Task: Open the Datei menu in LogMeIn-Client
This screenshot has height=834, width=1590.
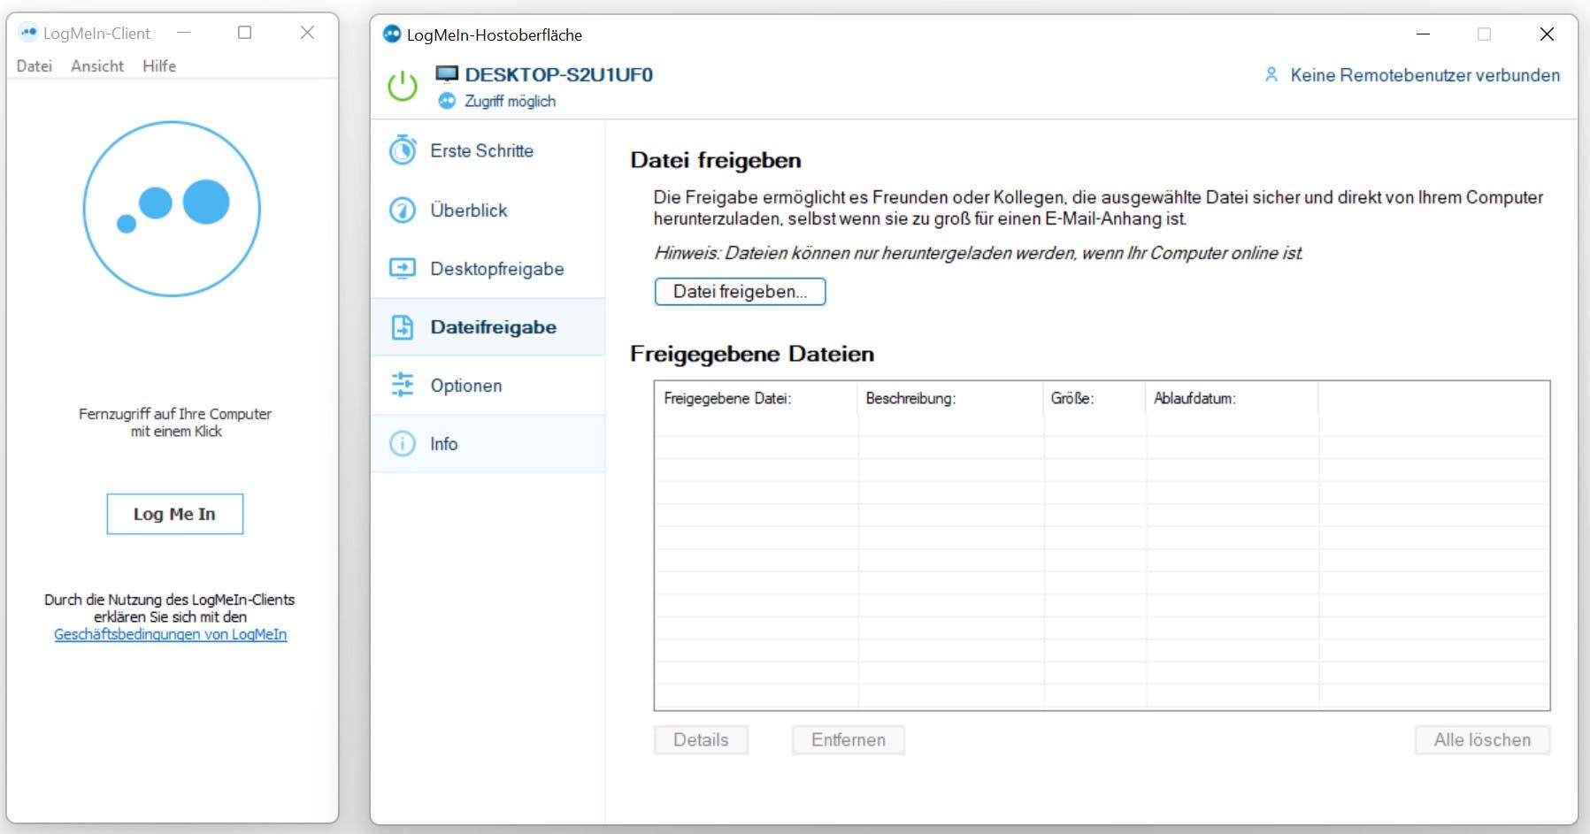Action: (x=34, y=65)
